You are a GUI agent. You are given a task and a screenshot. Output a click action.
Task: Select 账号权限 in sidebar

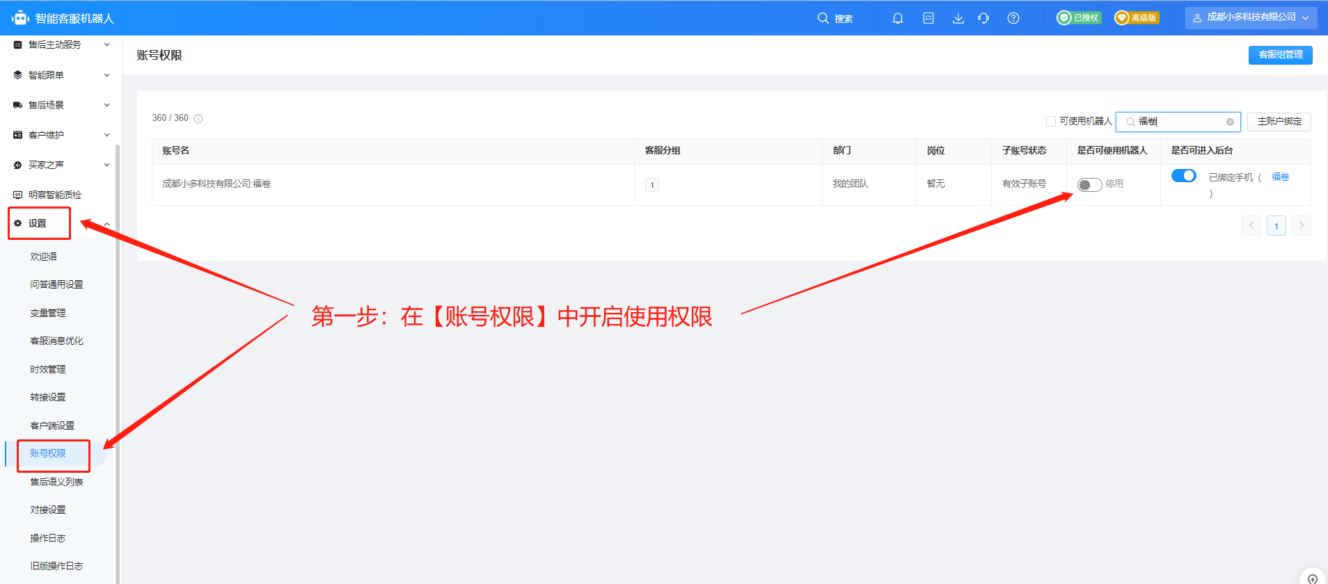pyautogui.click(x=47, y=453)
